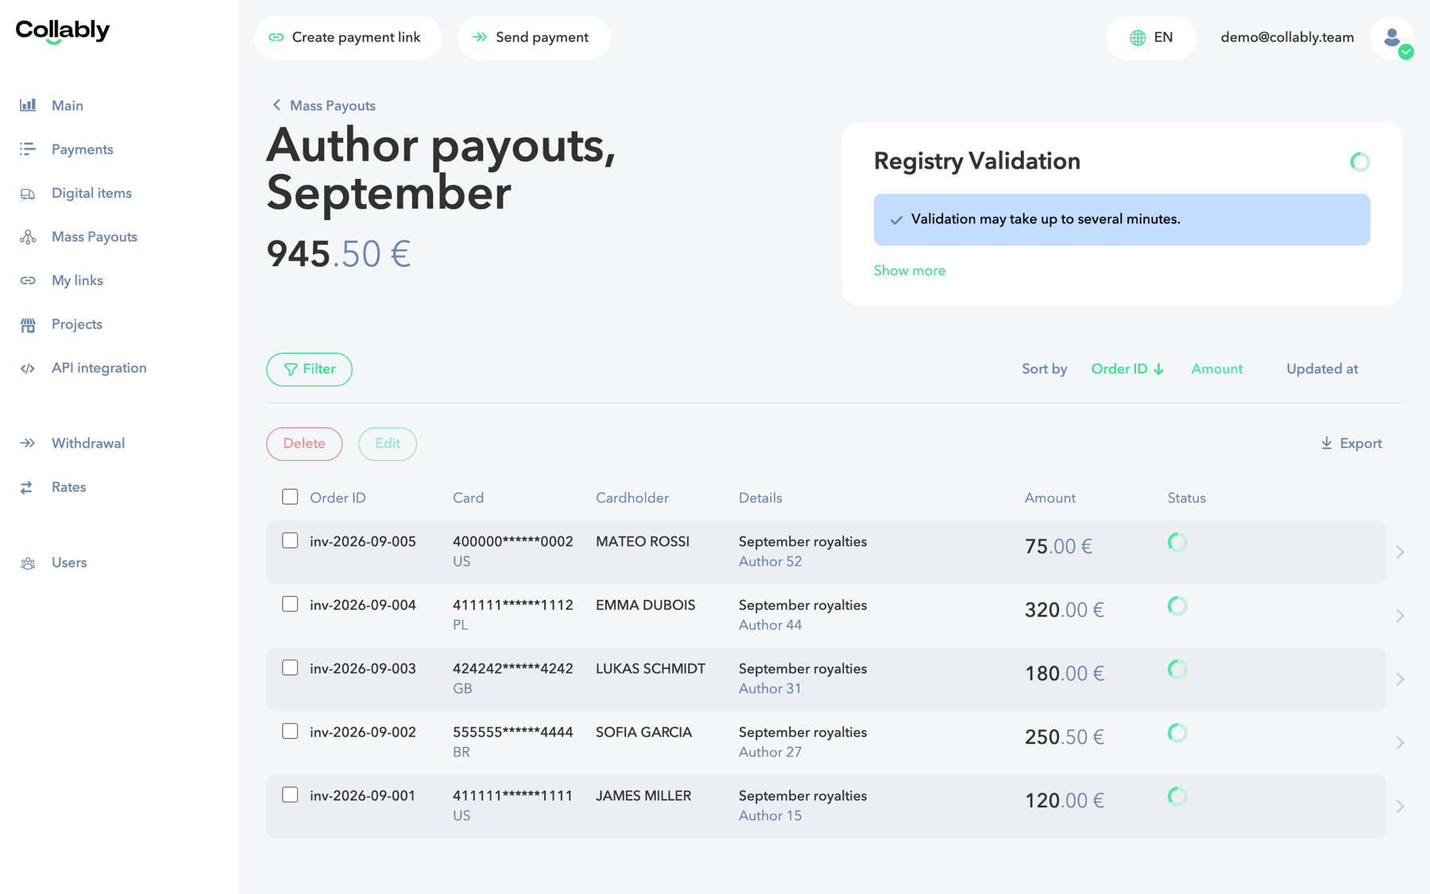Open Digital items in the sidebar
The image size is (1430, 894).
(91, 193)
